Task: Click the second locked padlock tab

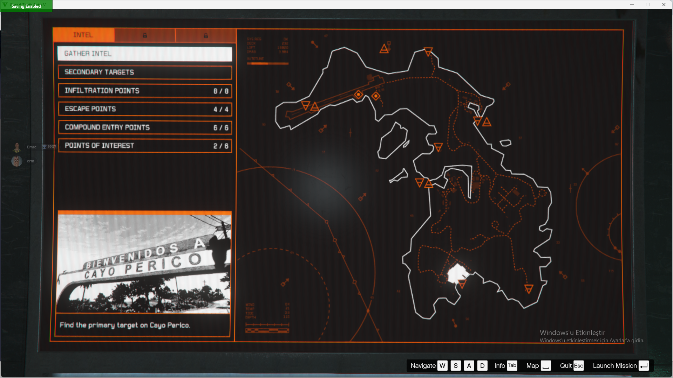Action: (206, 35)
